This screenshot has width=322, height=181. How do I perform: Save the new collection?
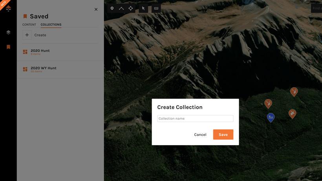[x=223, y=135]
